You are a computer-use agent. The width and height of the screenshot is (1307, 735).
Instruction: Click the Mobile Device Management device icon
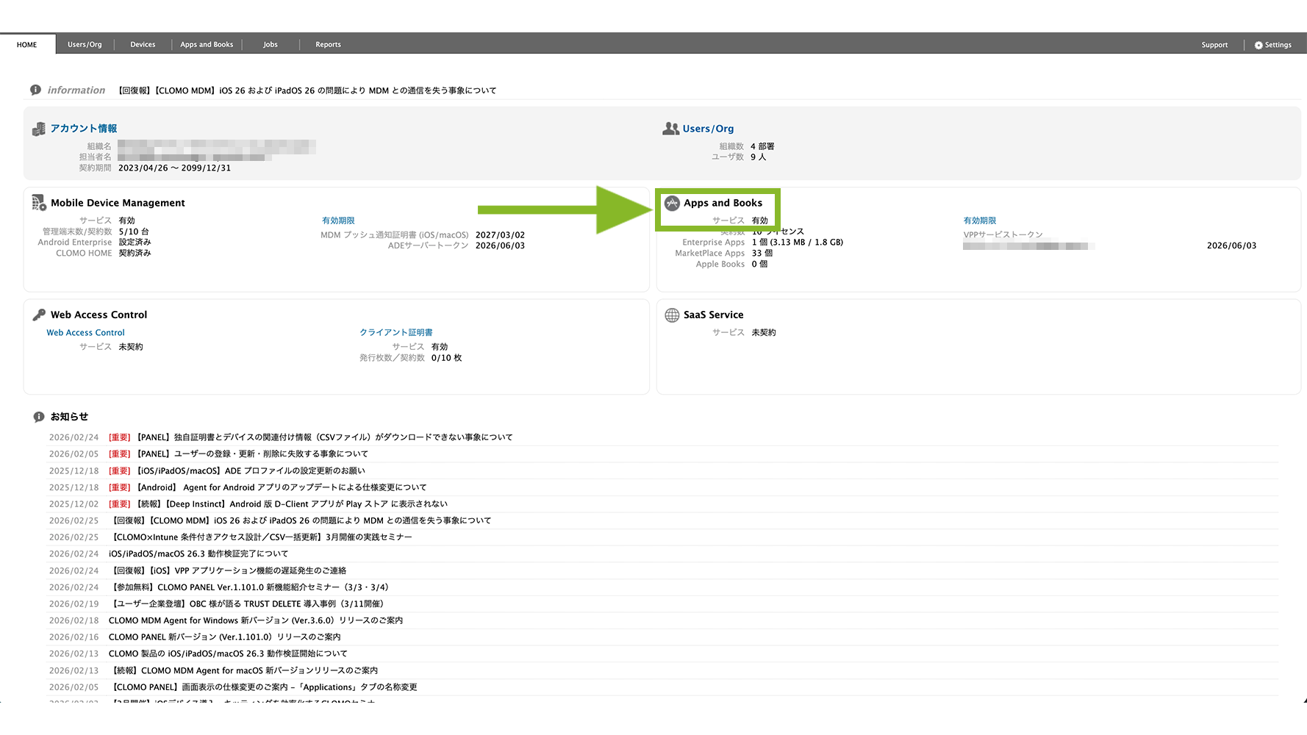(39, 203)
